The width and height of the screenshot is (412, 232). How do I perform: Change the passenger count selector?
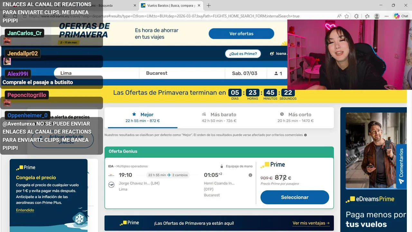[277, 73]
